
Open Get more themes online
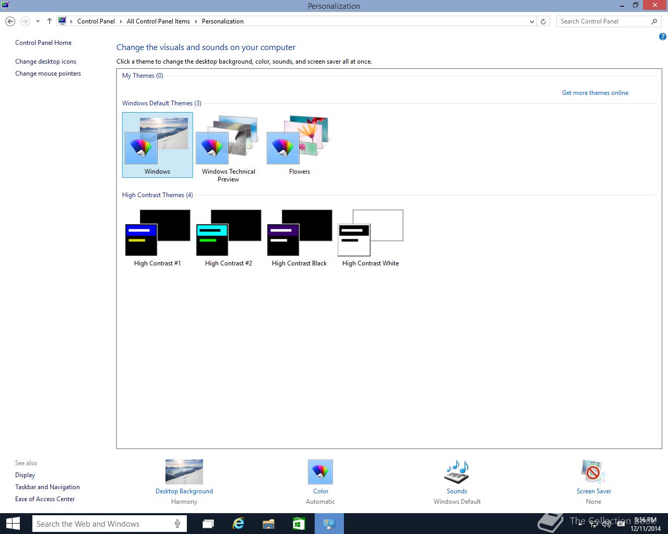point(595,93)
